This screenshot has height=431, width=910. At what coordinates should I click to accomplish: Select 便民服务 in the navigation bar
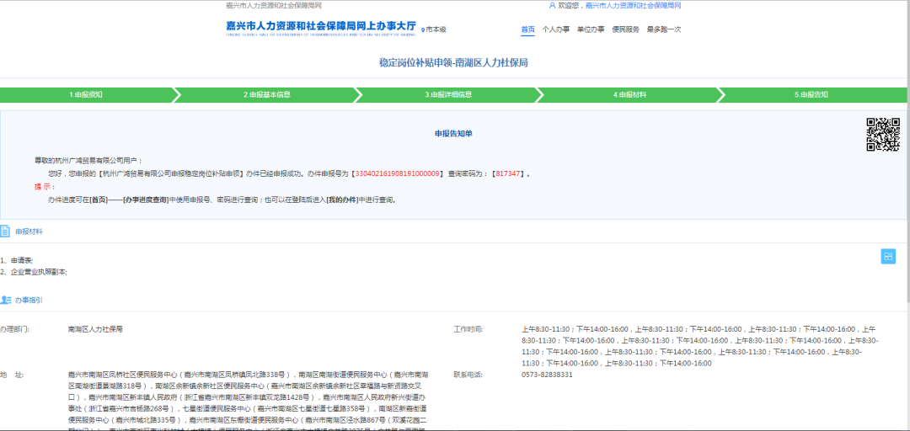coord(625,29)
